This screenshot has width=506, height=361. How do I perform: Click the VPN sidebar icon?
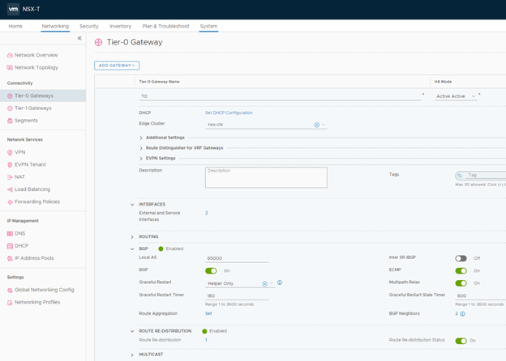(x=10, y=152)
